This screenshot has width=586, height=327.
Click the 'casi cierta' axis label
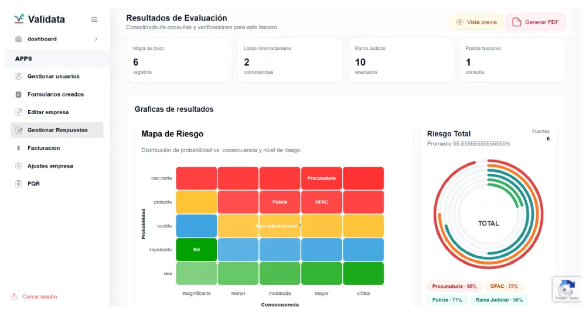tap(162, 178)
